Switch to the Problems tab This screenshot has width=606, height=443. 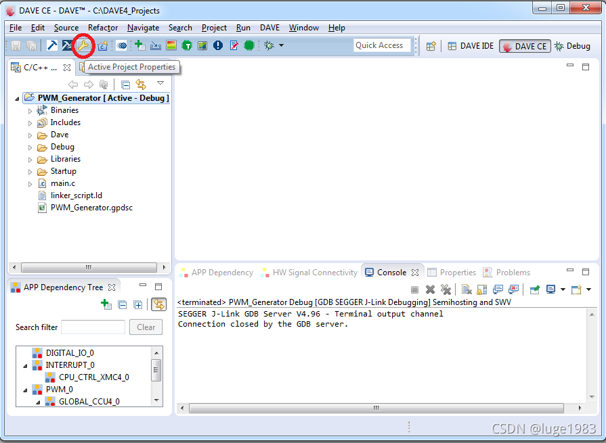click(506, 273)
